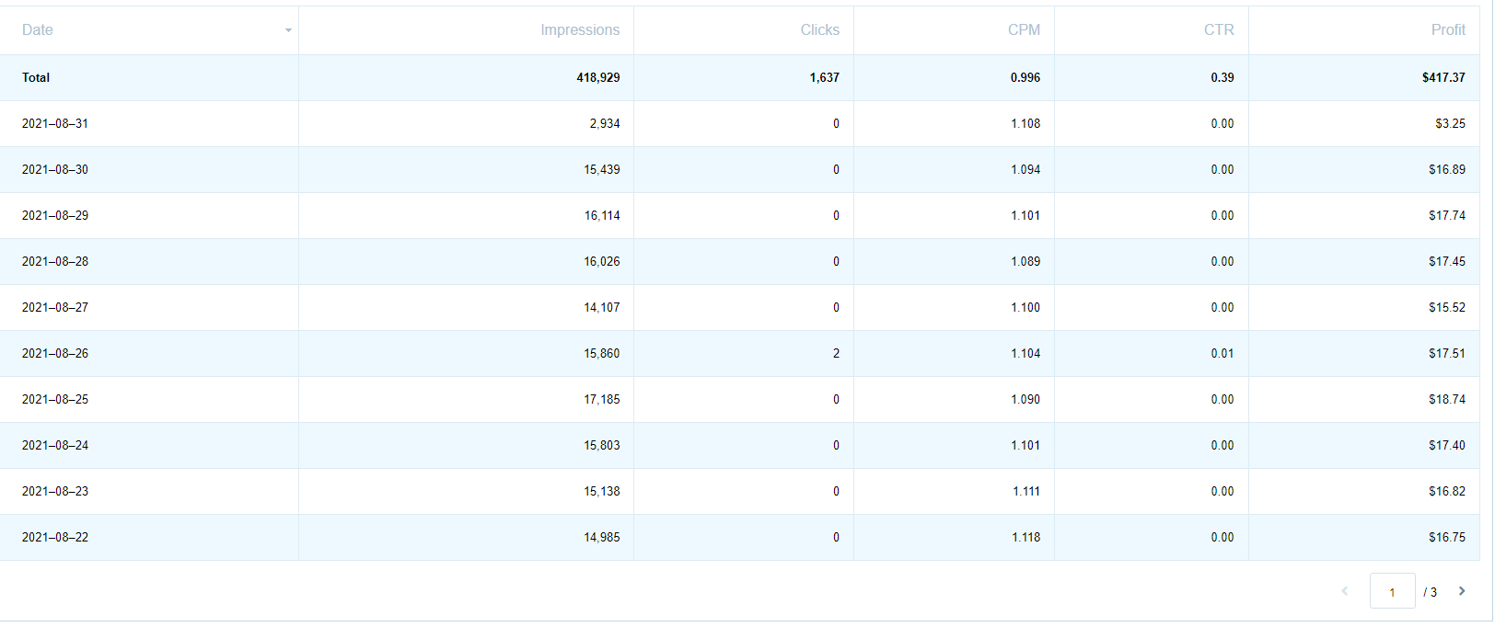Sort table by Impressions column header
This screenshot has width=1495, height=627.
(580, 30)
